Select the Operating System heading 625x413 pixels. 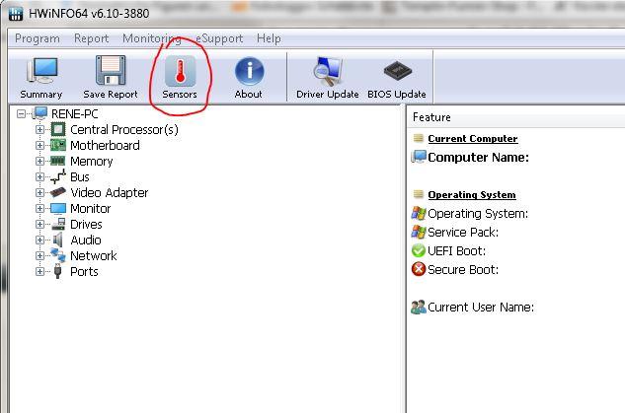click(x=472, y=194)
